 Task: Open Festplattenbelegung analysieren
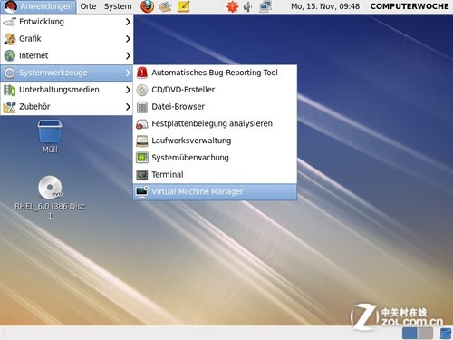215,123
